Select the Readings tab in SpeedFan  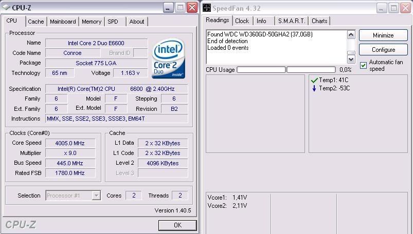218,20
